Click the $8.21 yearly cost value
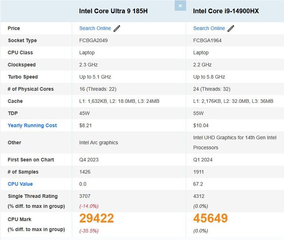284x240 pixels. pyautogui.click(x=85, y=126)
